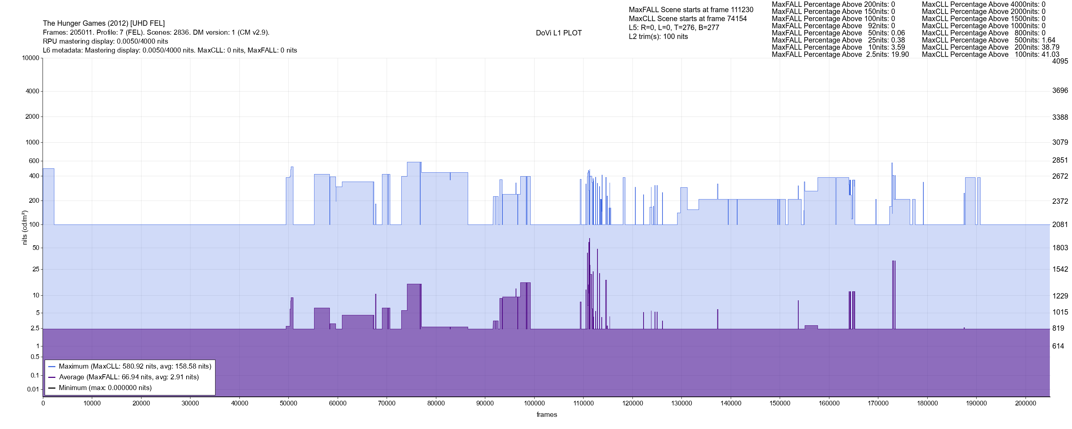Click 'RPU mastering display: 0.0050/4000 nits' line

point(105,41)
